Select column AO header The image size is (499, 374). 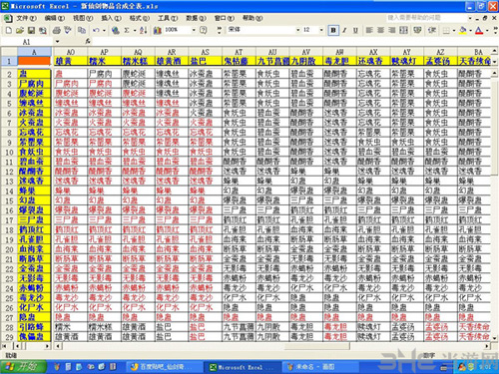[x=71, y=52]
